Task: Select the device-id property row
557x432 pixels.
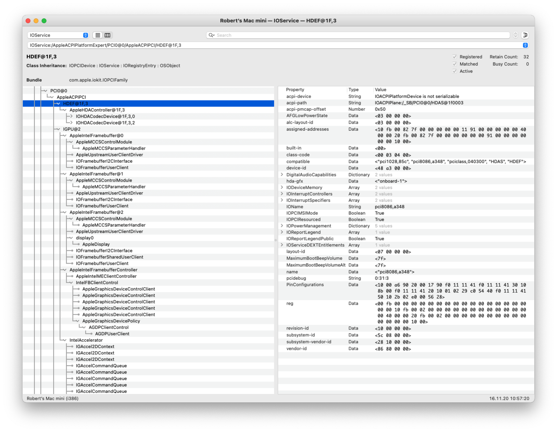Action: pyautogui.click(x=406, y=168)
